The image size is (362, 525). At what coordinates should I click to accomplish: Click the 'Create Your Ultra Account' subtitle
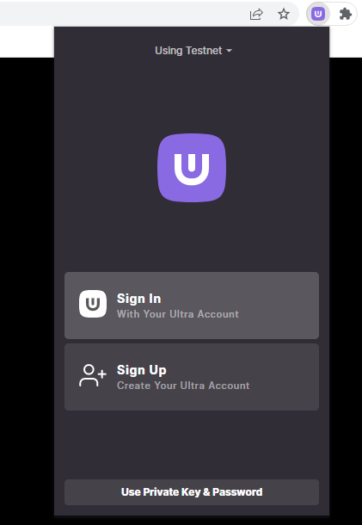point(183,386)
